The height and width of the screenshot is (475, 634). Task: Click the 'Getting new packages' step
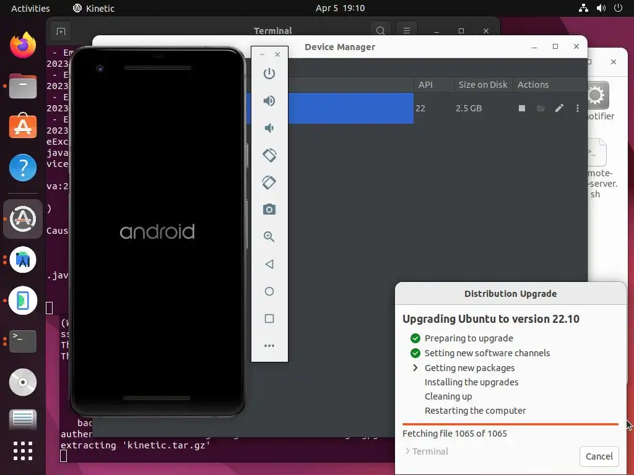(469, 368)
